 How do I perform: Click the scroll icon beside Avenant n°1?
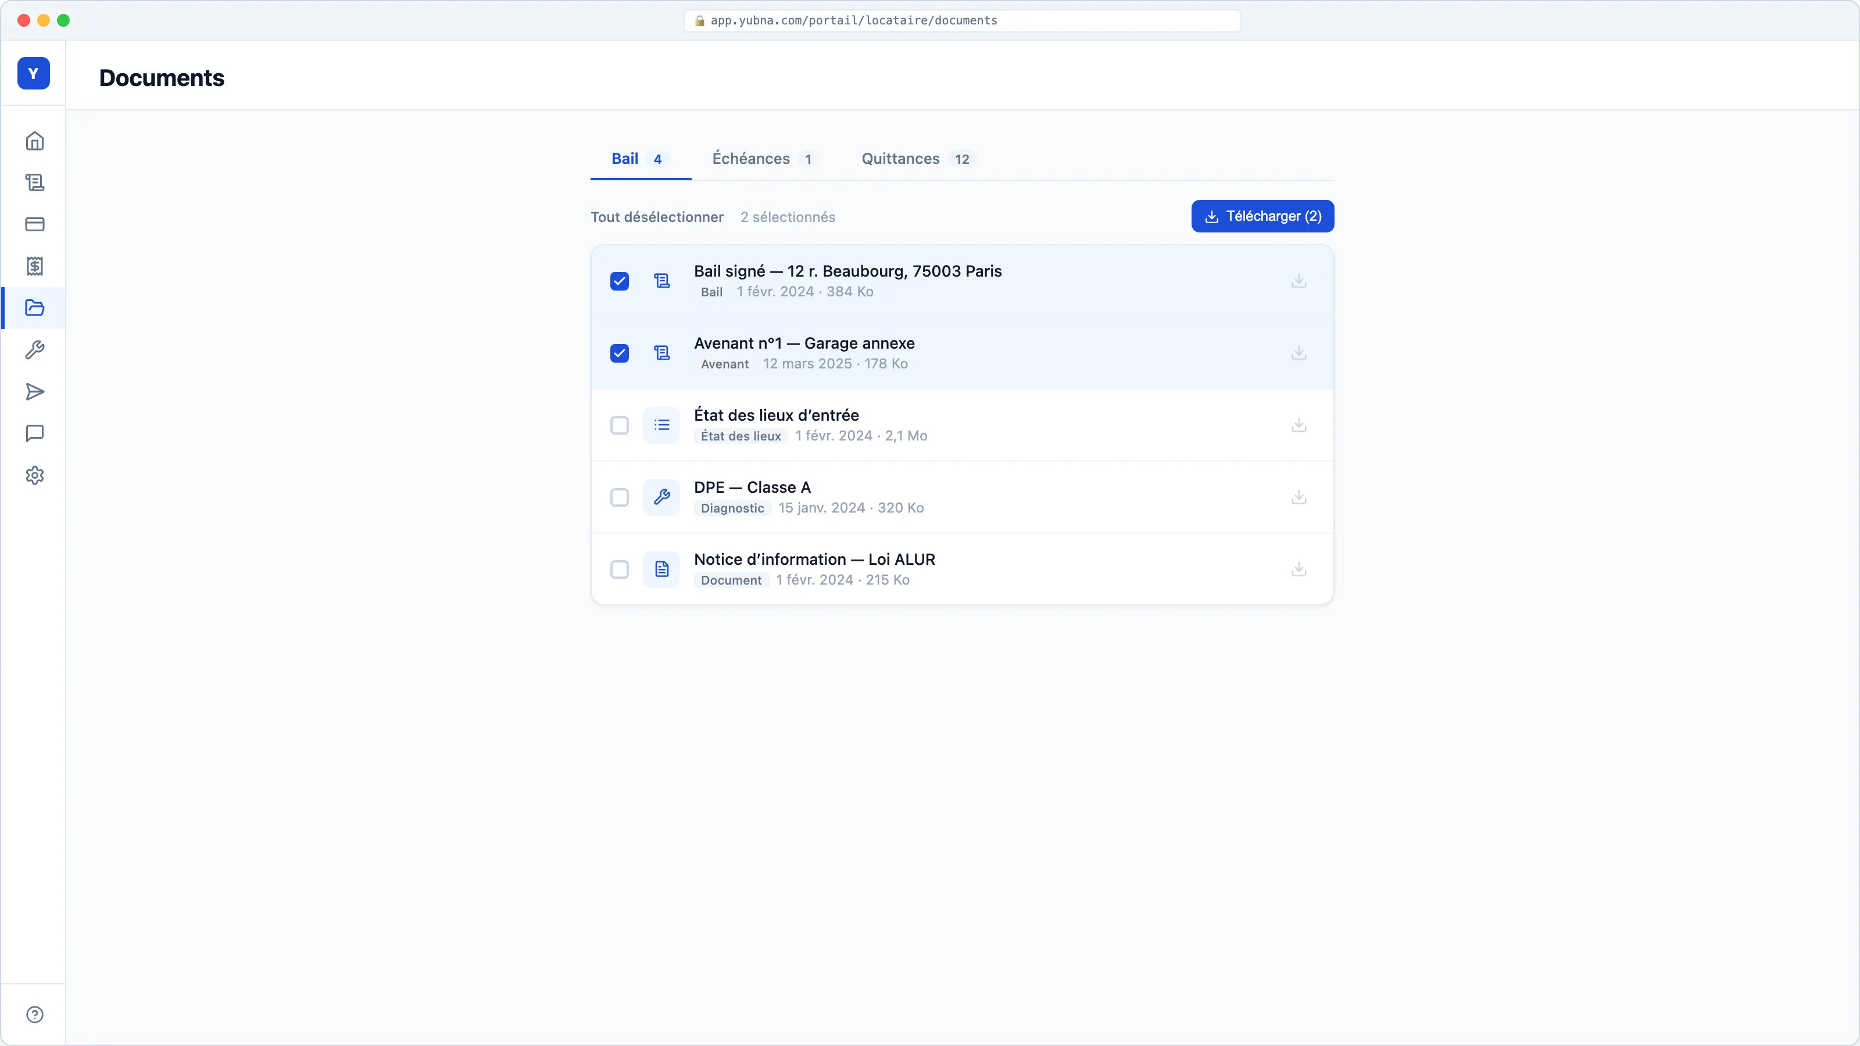pos(661,353)
